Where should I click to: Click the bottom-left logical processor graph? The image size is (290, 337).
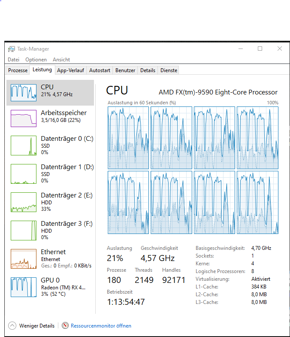(x=128, y=203)
